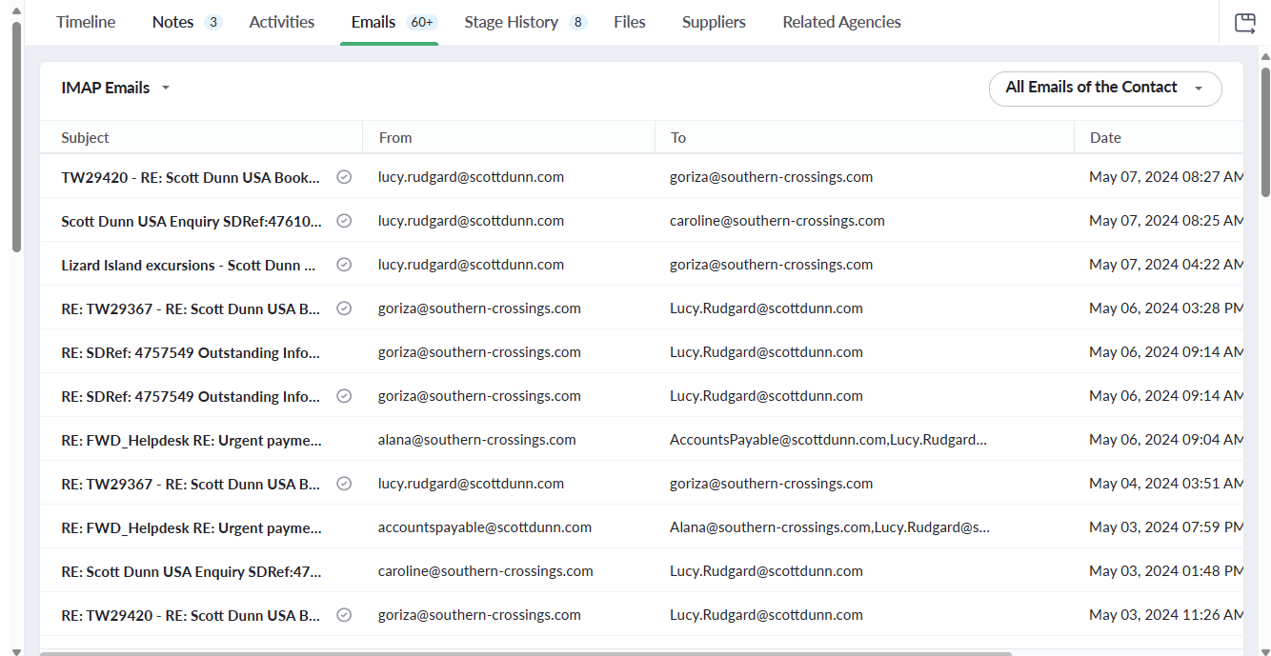Click status check icon for Scott Dunn USA Enquiry SDRef:47610 row
Screen dimensions: 1271x656
click(345, 221)
